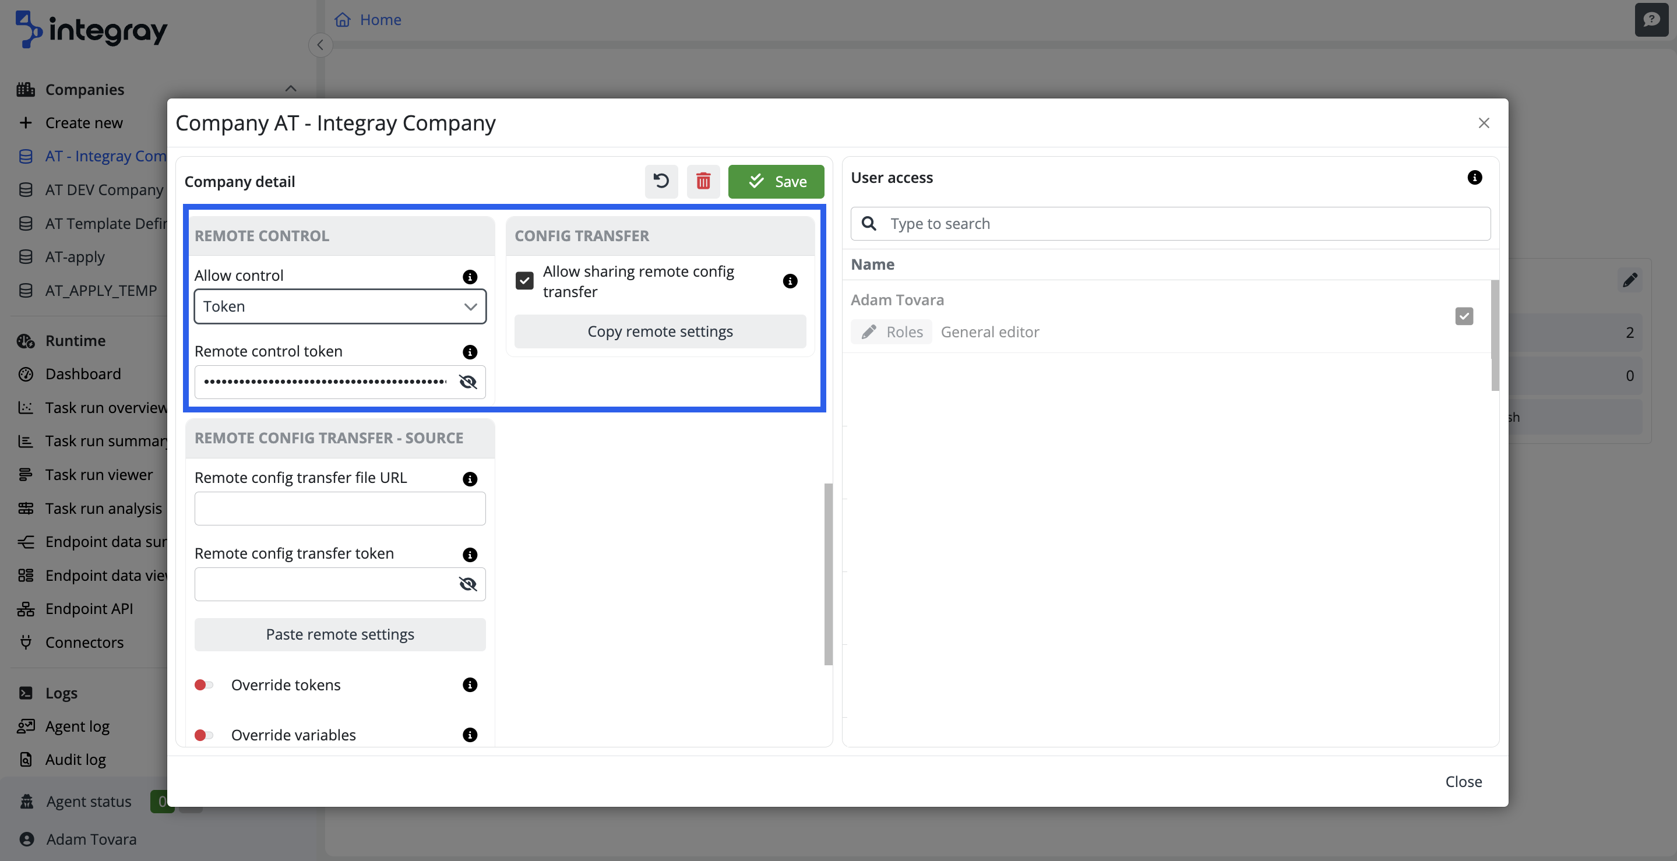Open the help chat icon top right
This screenshot has height=861, width=1677.
[x=1650, y=20]
